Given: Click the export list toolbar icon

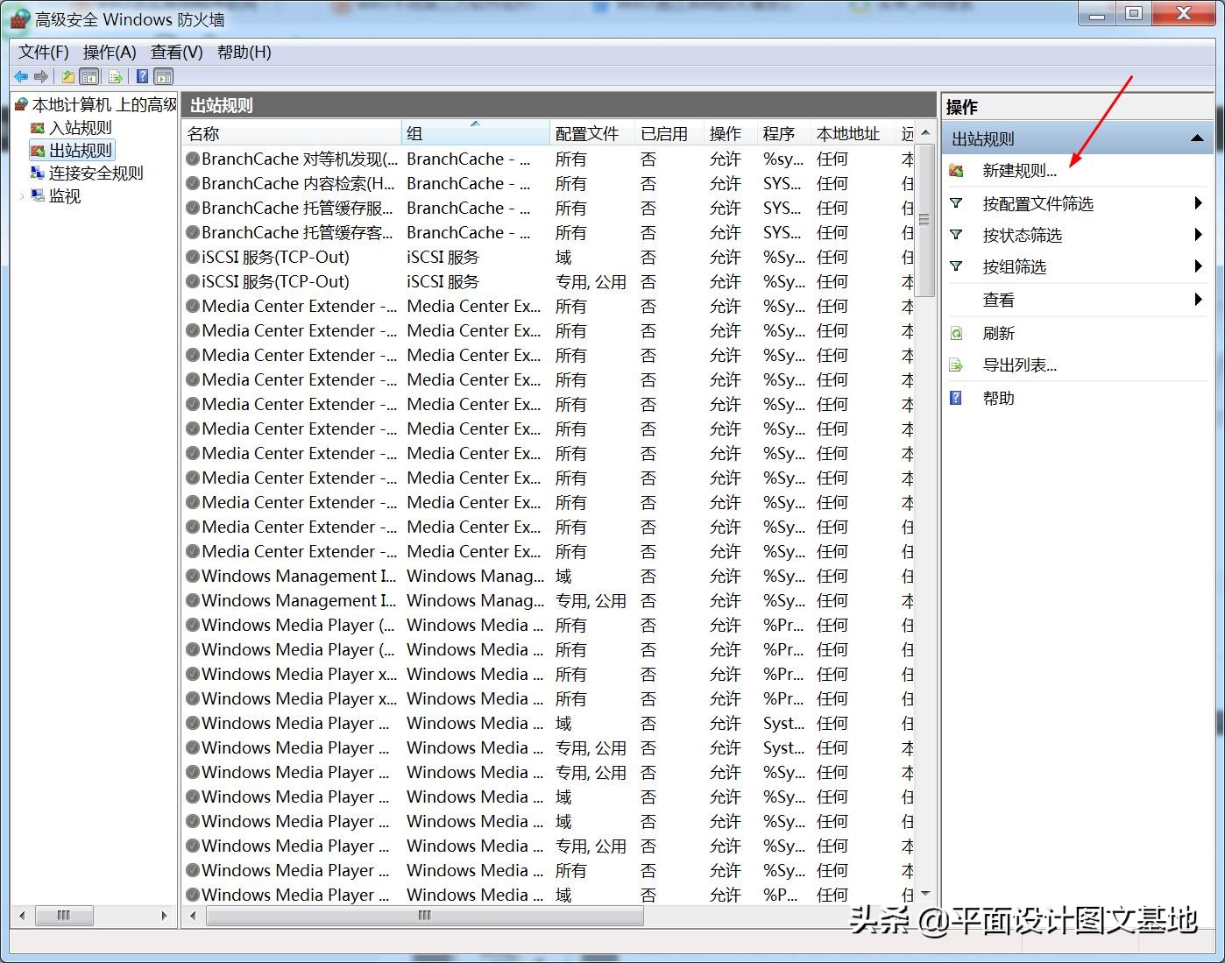Looking at the screenshot, I should coord(115,76).
